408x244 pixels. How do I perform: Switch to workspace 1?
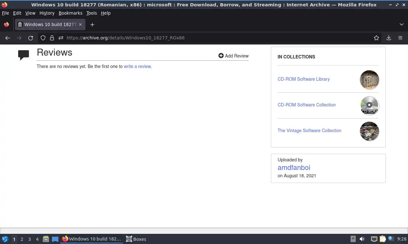point(14,239)
